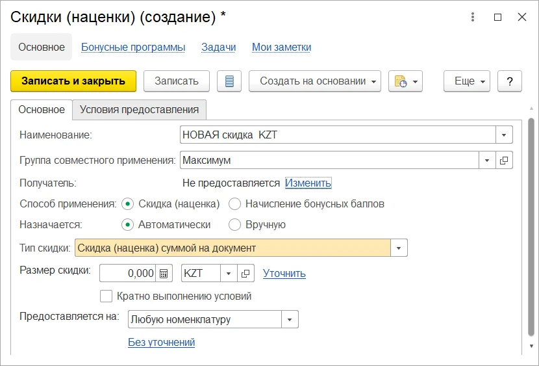Select the inner Основное tab
Viewport: 539px width, 366px height.
42,110
